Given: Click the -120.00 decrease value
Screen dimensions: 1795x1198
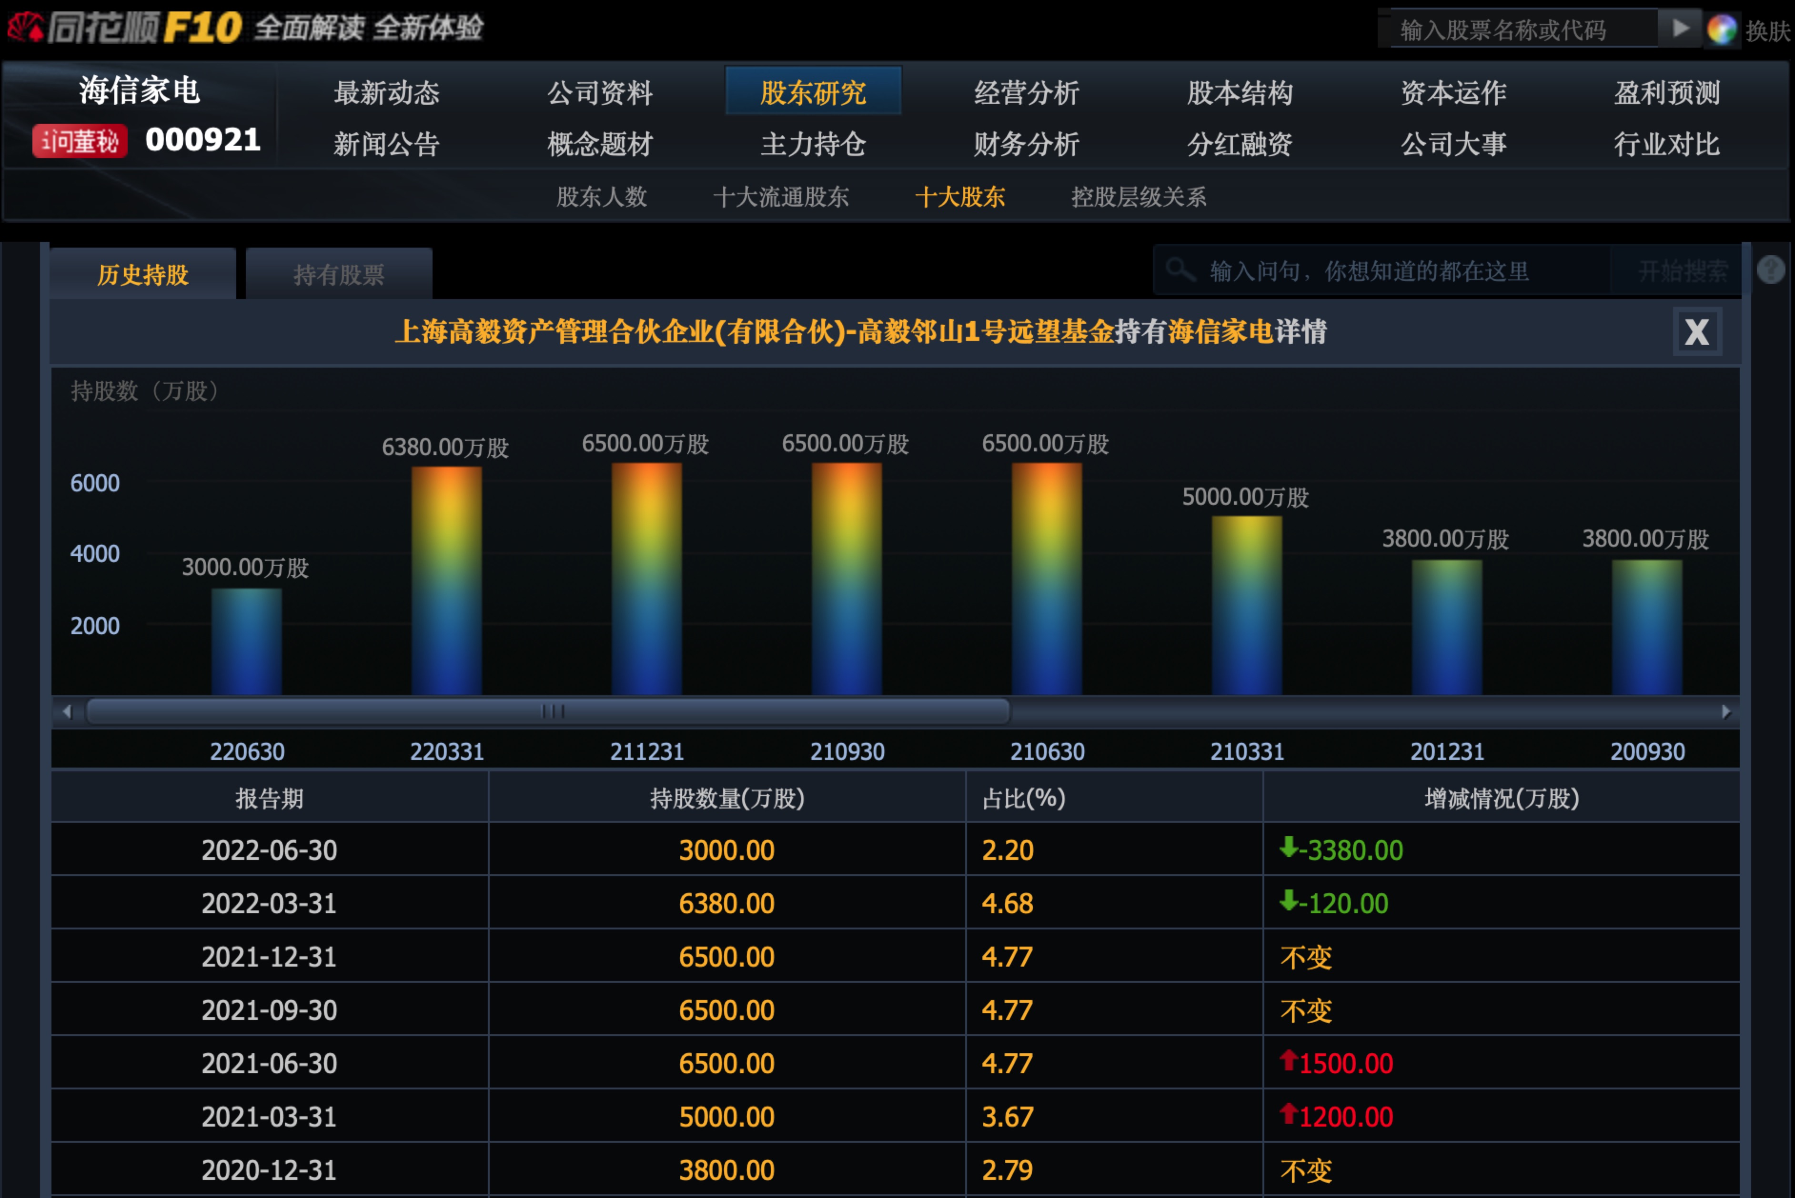Looking at the screenshot, I should point(1334,903).
